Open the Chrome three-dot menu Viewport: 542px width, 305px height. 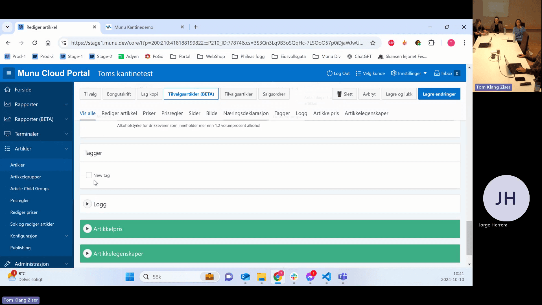click(x=464, y=43)
